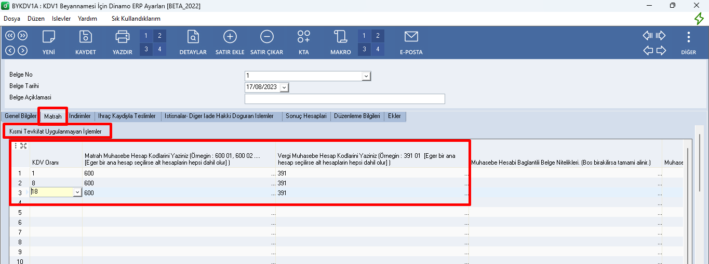Open the KTA toolbar icon

(x=304, y=37)
